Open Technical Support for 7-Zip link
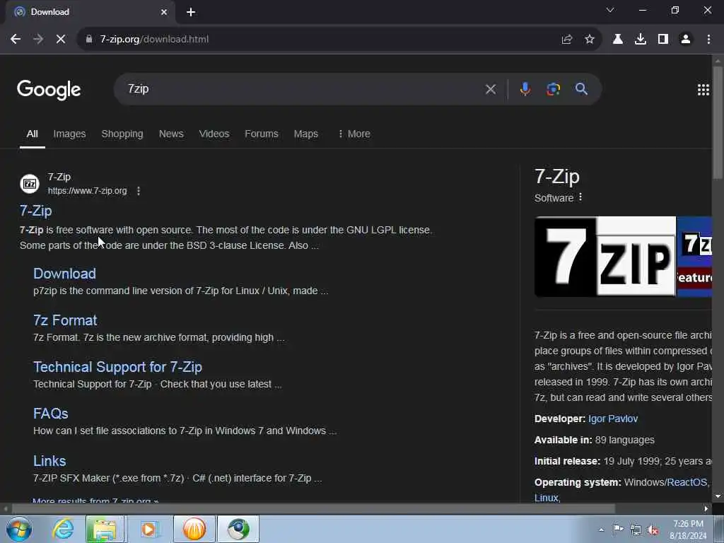 click(118, 367)
